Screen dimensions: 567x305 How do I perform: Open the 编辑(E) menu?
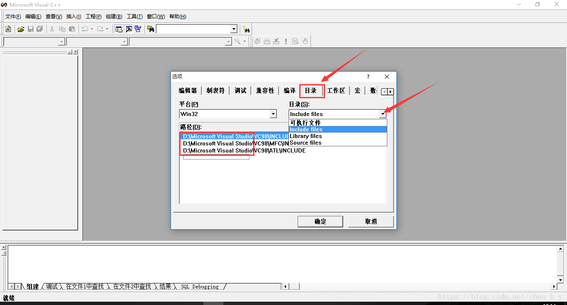[x=33, y=17]
